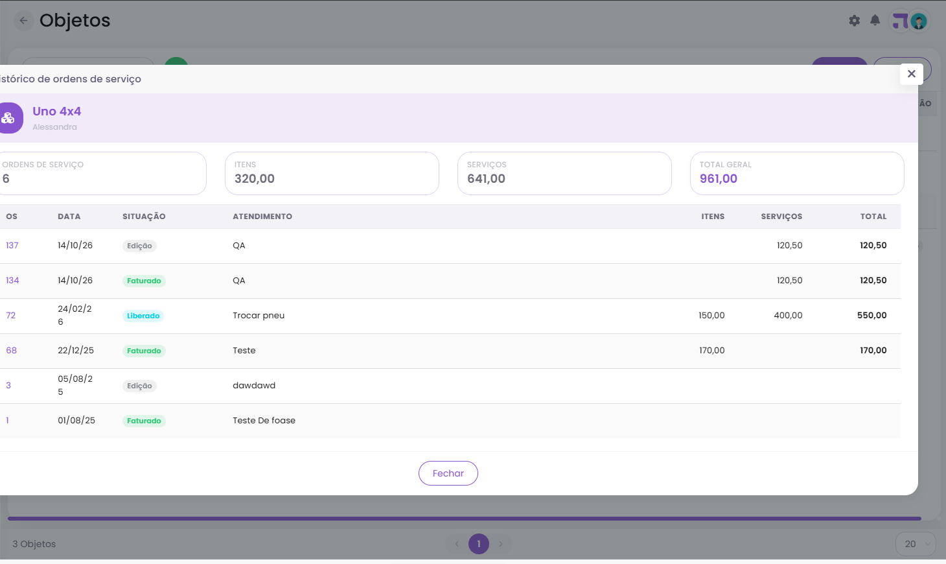Open the settings gear icon
The width and height of the screenshot is (946, 564).
pos(855,21)
